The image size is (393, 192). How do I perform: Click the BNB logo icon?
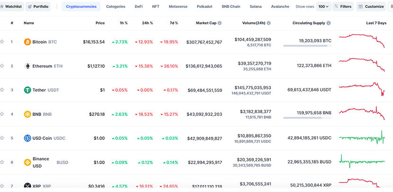(x=27, y=114)
